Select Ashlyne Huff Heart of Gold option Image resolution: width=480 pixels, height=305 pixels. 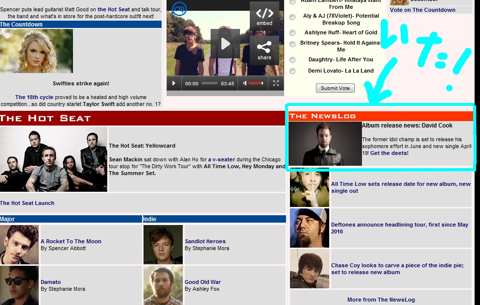pos(293,33)
